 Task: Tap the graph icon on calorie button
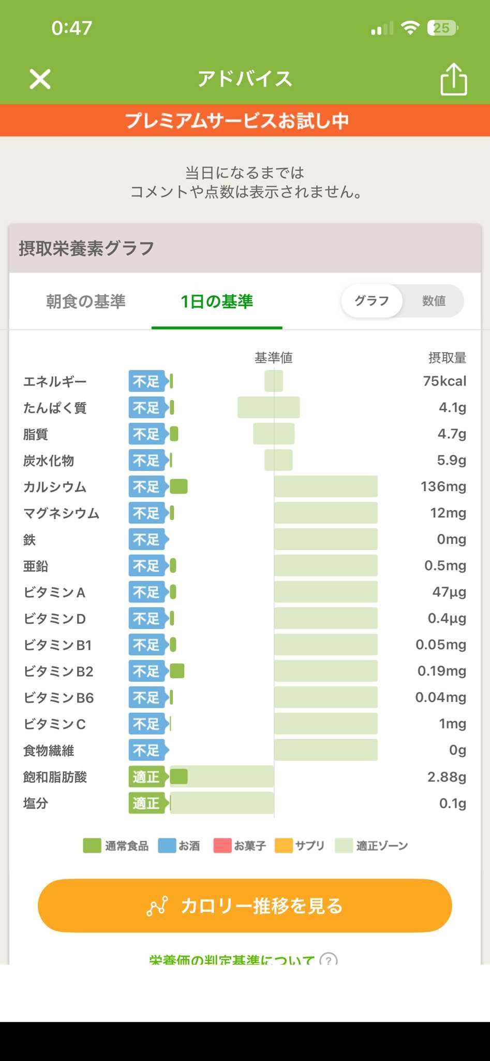point(157,906)
